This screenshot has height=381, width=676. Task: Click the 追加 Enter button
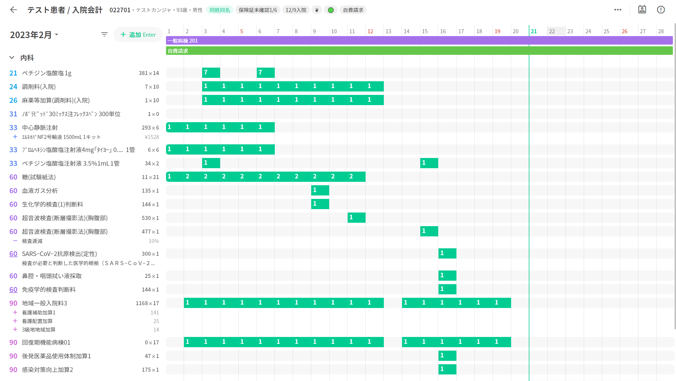click(138, 35)
